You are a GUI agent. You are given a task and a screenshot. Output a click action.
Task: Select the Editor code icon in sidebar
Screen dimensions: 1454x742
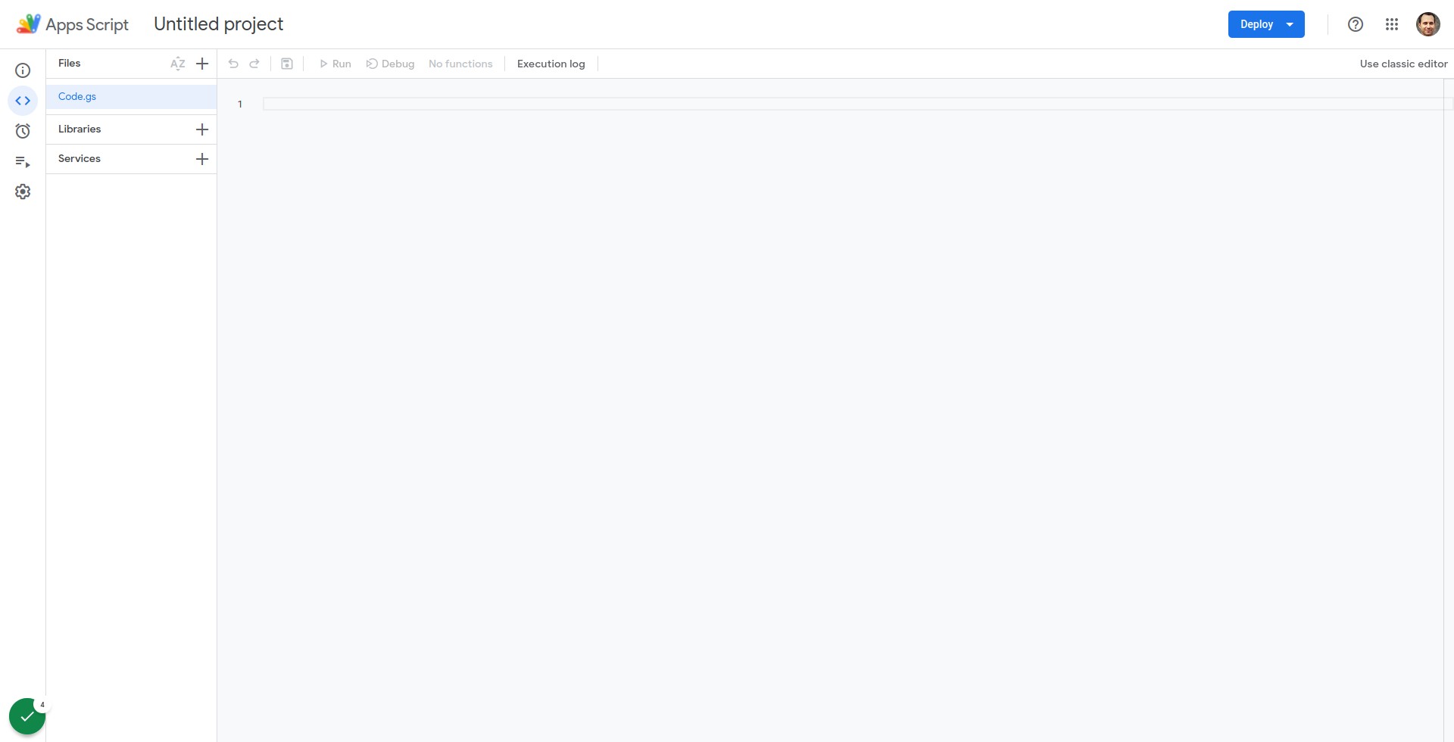[23, 101]
